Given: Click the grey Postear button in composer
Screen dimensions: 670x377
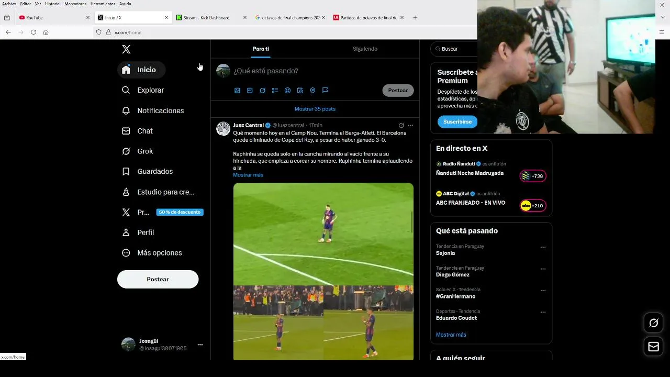Looking at the screenshot, I should 398,91.
